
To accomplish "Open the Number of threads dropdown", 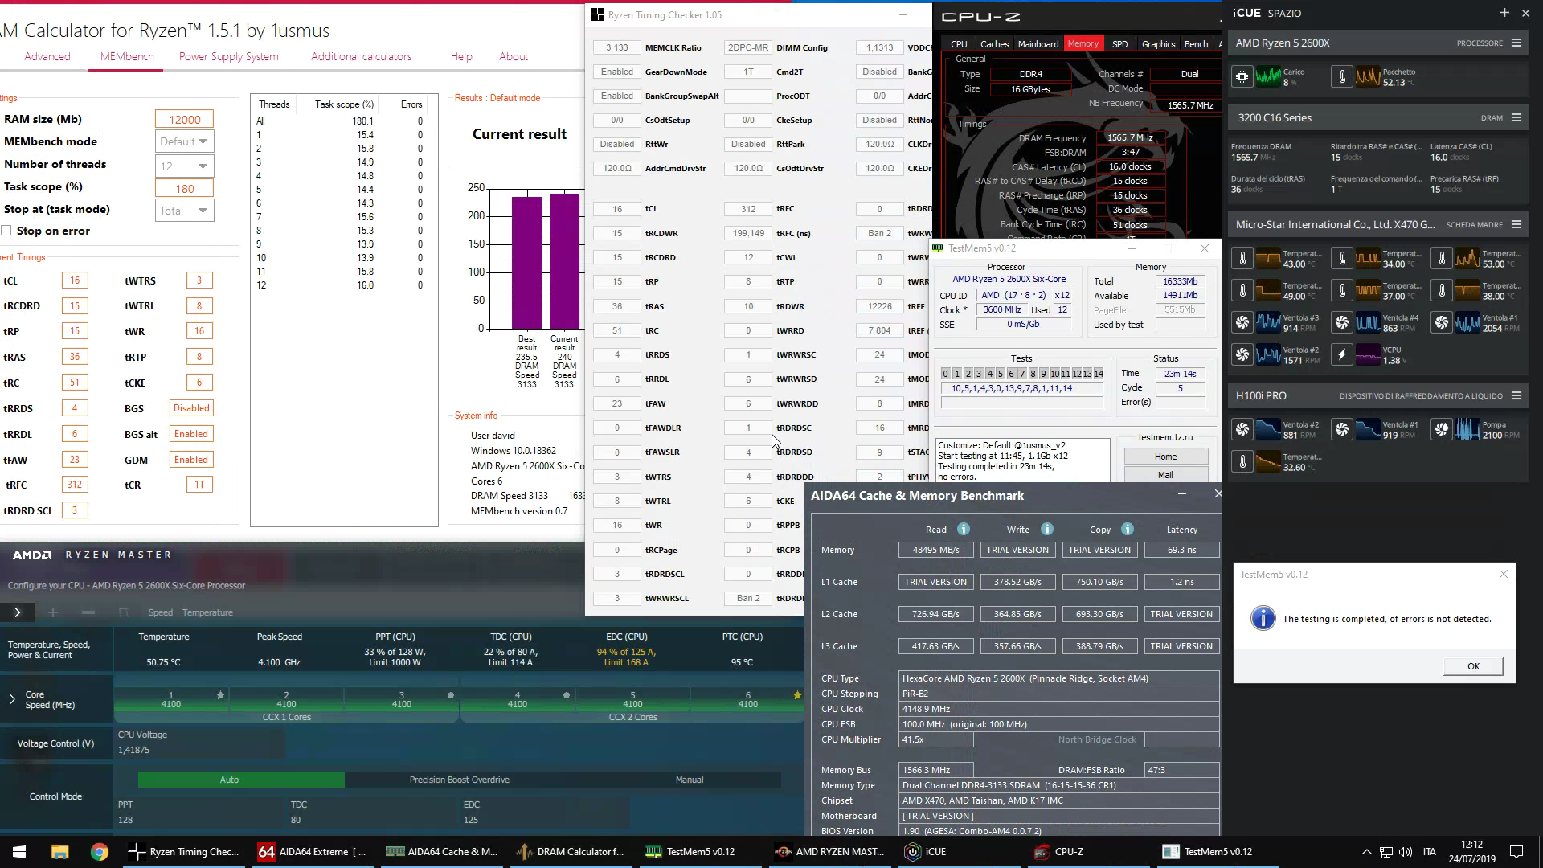I will point(184,166).
